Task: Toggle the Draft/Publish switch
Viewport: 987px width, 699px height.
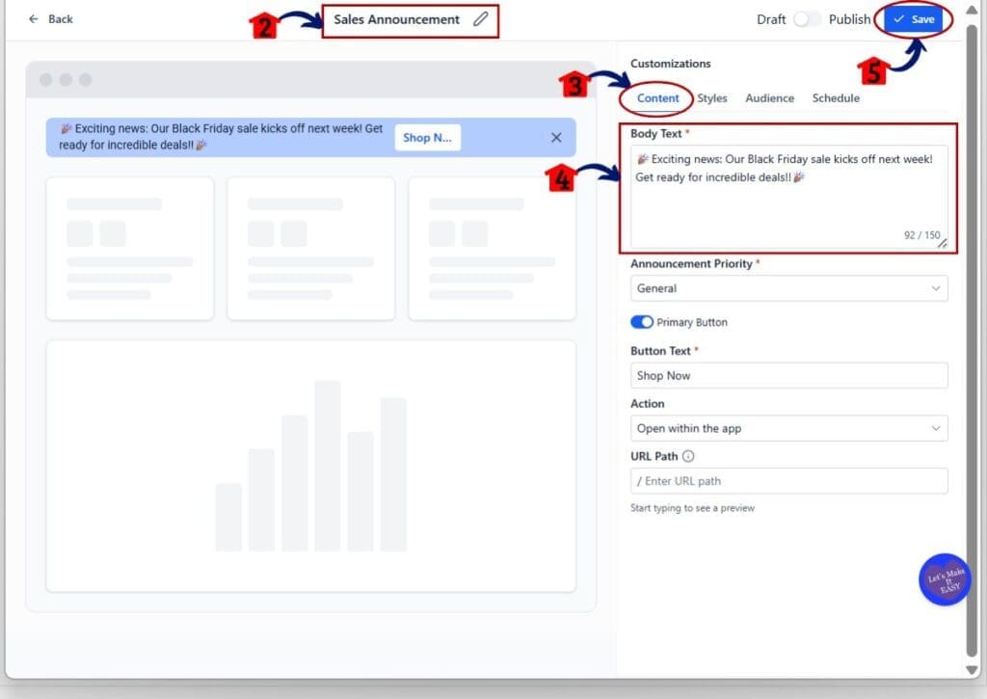Action: pos(808,19)
